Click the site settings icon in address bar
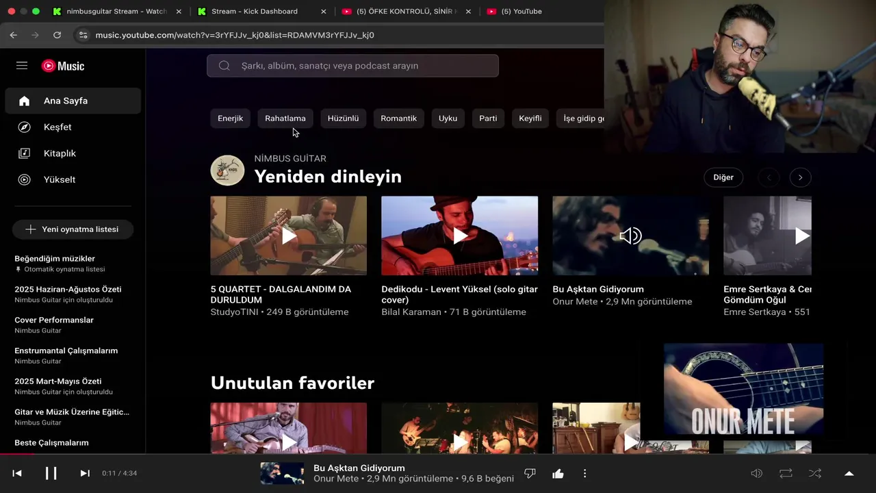The width and height of the screenshot is (876, 493). coord(83,35)
